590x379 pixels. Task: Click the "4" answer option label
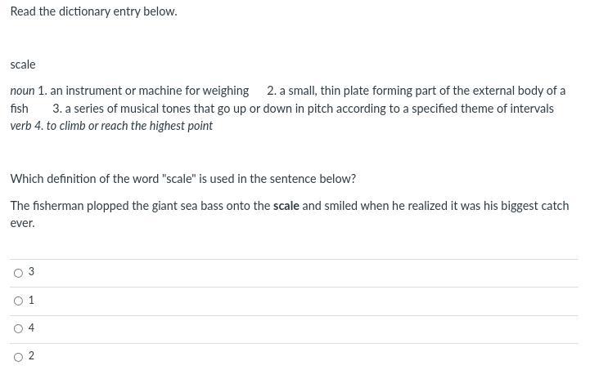click(x=31, y=328)
